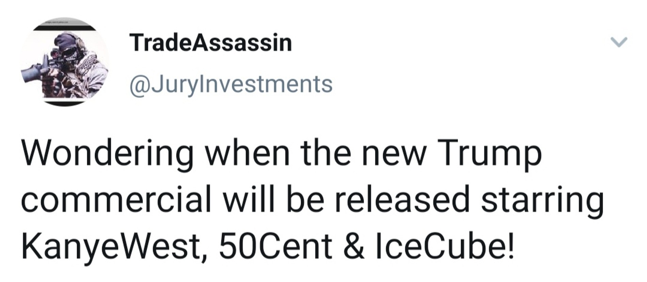Open the tweet options chevron menu
This screenshot has height=282, width=647.
pos(619,42)
